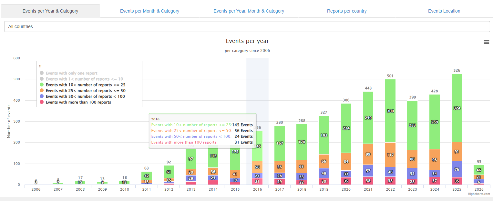
Task: Click the 2021 red bar segment labeled 38
Action: (368, 181)
